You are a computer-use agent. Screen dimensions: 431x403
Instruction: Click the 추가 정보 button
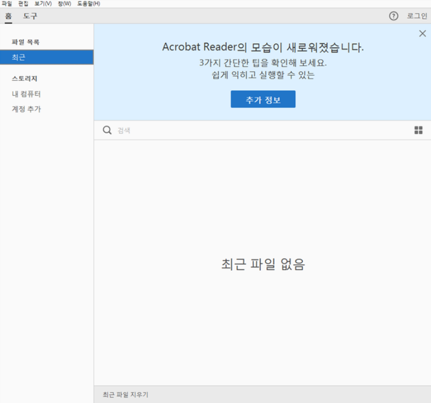(x=263, y=99)
